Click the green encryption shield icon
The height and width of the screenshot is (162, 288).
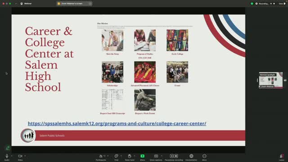[252, 4]
